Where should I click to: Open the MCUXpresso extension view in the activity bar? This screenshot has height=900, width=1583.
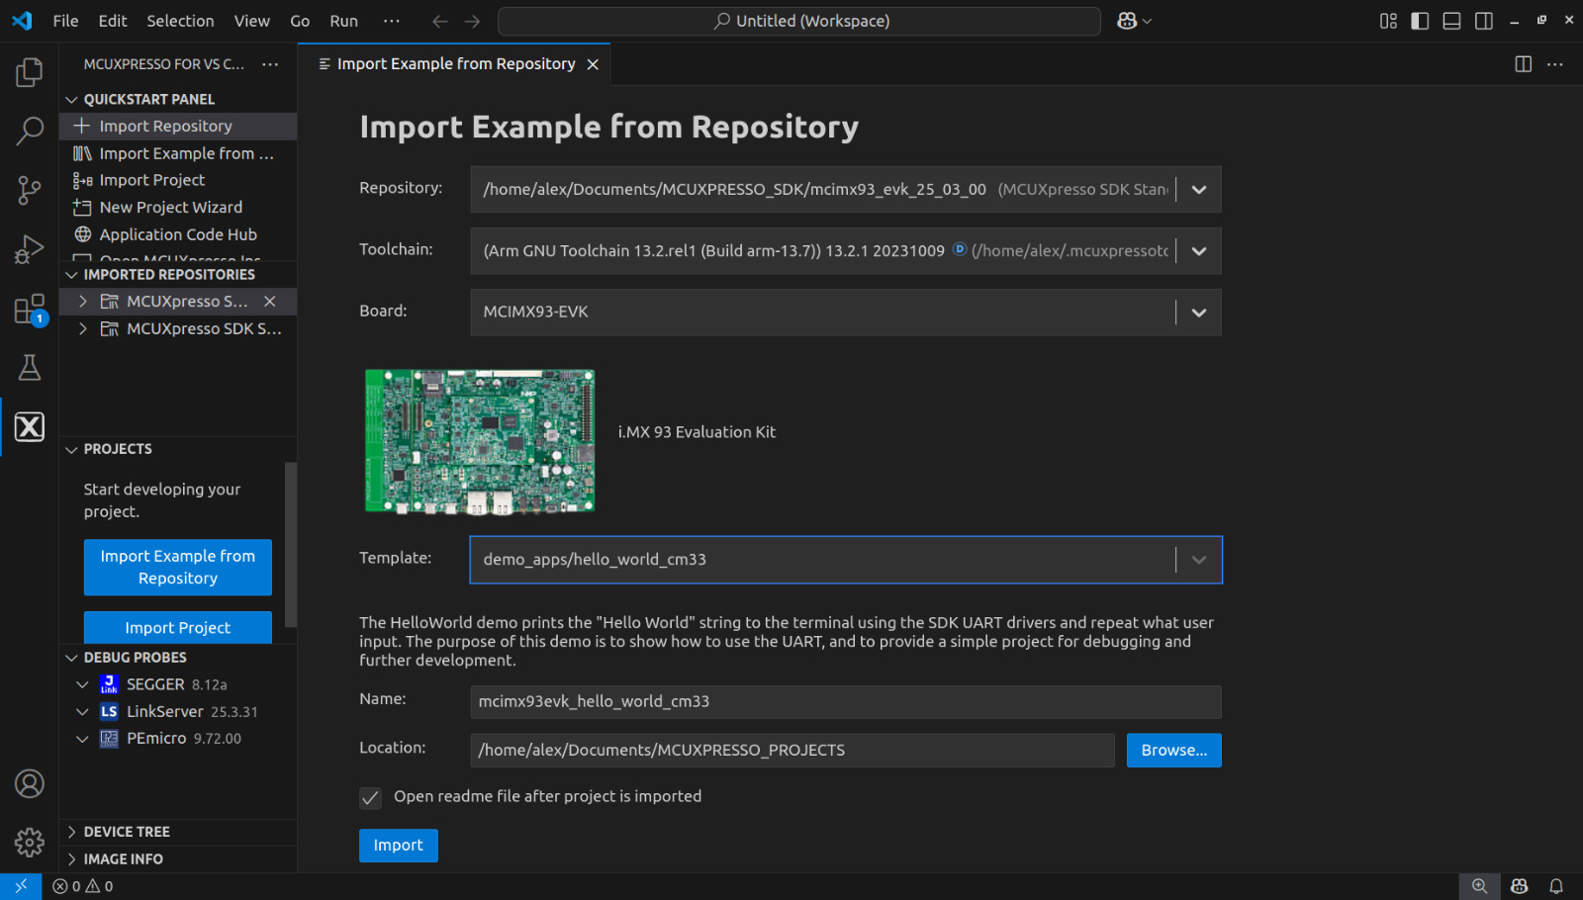tap(30, 426)
